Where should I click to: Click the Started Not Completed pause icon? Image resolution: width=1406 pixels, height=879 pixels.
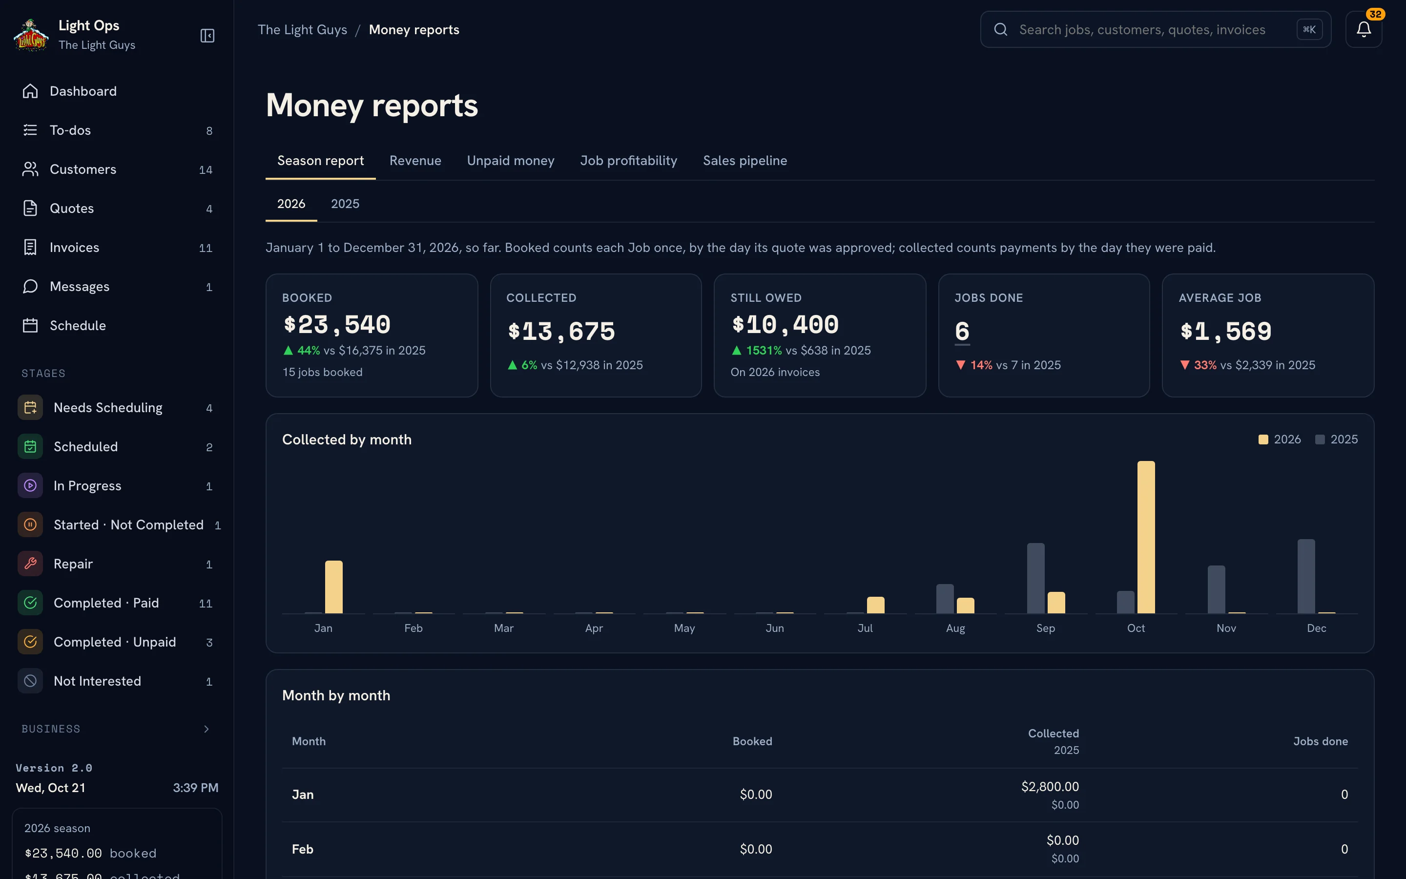[30, 525]
